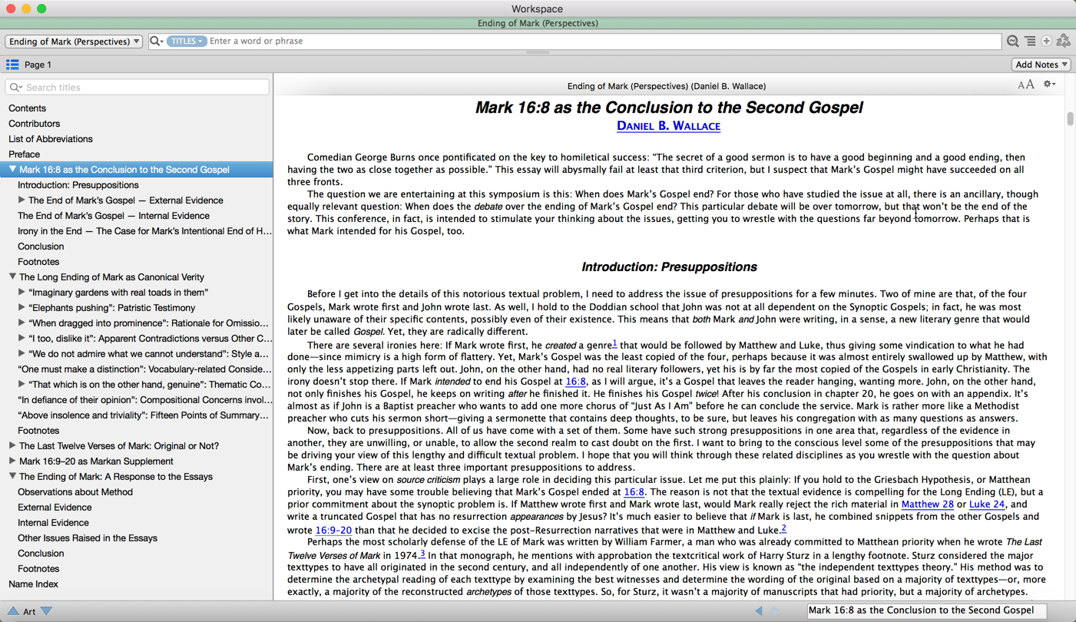
Task: Click the Search titles field
Action: (137, 88)
